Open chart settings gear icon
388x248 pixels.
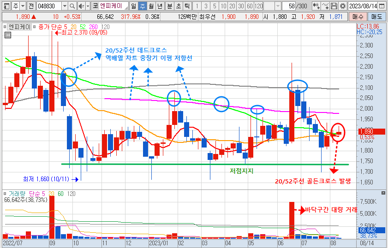pyautogui.click(x=343, y=6)
